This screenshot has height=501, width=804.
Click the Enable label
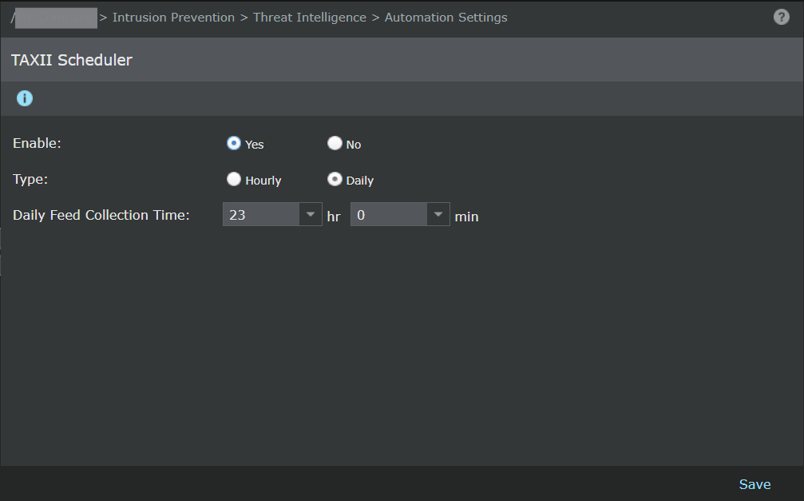(37, 143)
